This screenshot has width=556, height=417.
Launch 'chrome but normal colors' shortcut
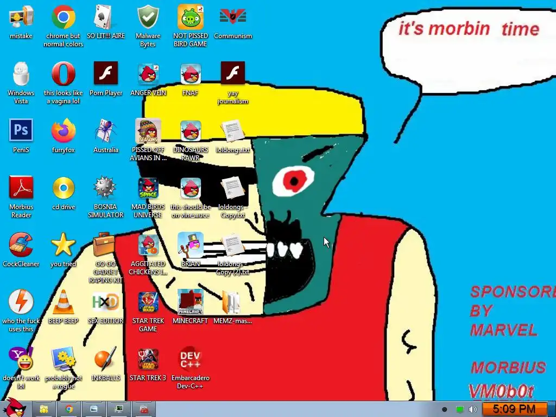(63, 17)
